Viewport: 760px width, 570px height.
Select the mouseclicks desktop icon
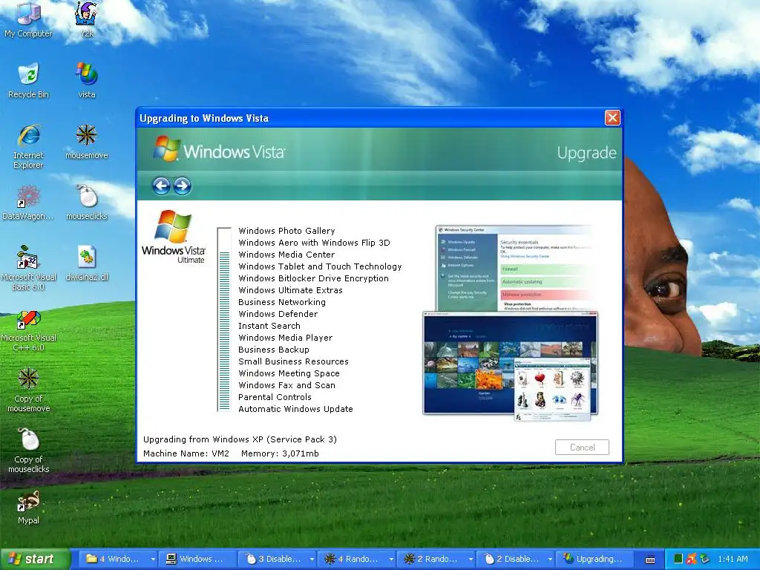tap(86, 202)
